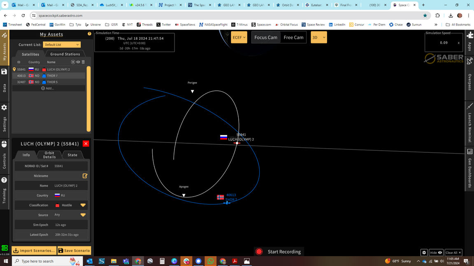Switch to Focus Cam mode
Screen dimensions: 474x266
[x=266, y=37]
